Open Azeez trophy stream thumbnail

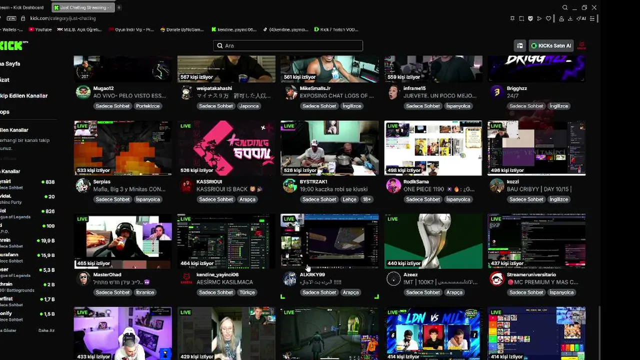[x=433, y=241]
